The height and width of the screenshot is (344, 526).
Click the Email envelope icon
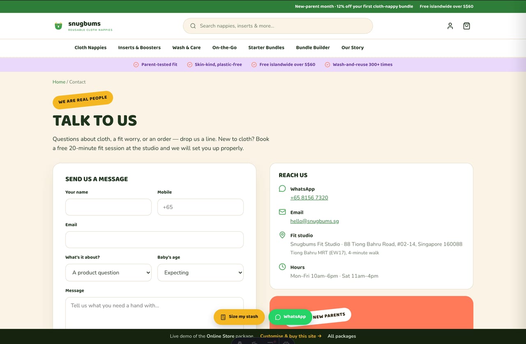[x=282, y=212]
